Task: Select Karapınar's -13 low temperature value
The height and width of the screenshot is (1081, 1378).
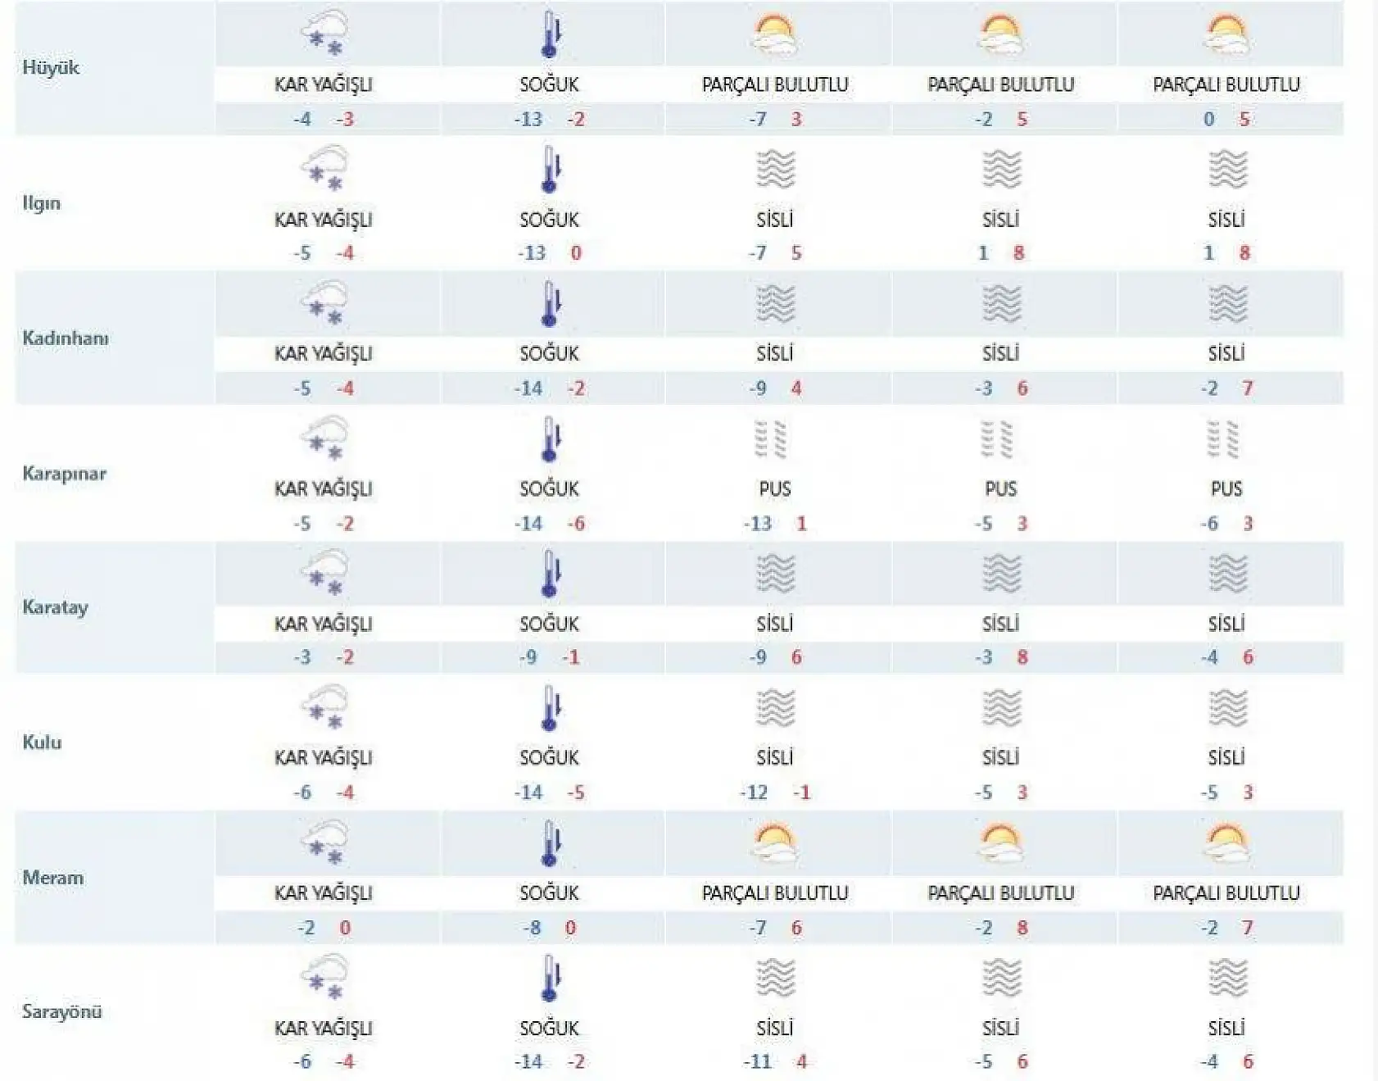Action: click(758, 524)
